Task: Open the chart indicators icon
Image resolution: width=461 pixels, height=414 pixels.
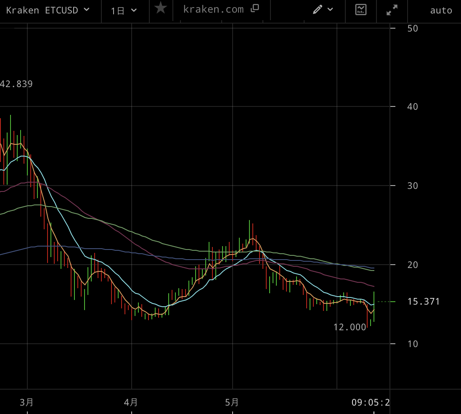Action: [361, 10]
